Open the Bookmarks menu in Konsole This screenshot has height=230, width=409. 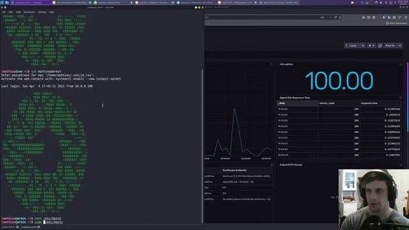[x=29, y=12]
